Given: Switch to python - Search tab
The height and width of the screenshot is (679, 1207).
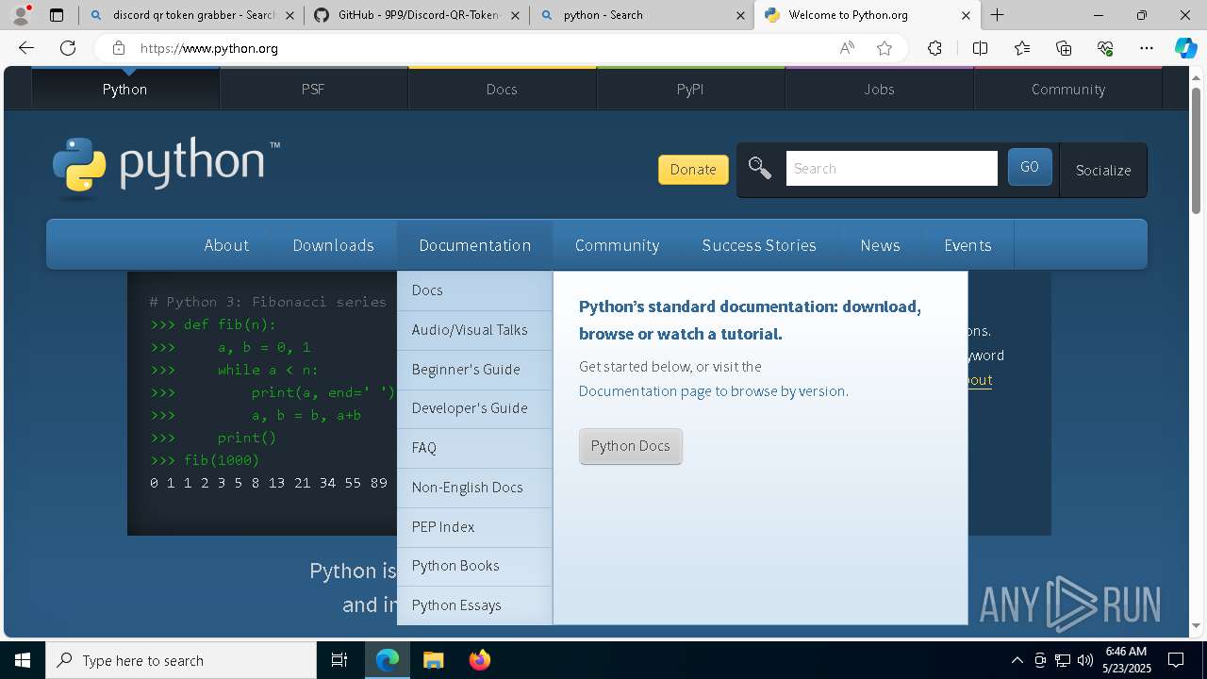Looking at the screenshot, I should click(x=641, y=15).
